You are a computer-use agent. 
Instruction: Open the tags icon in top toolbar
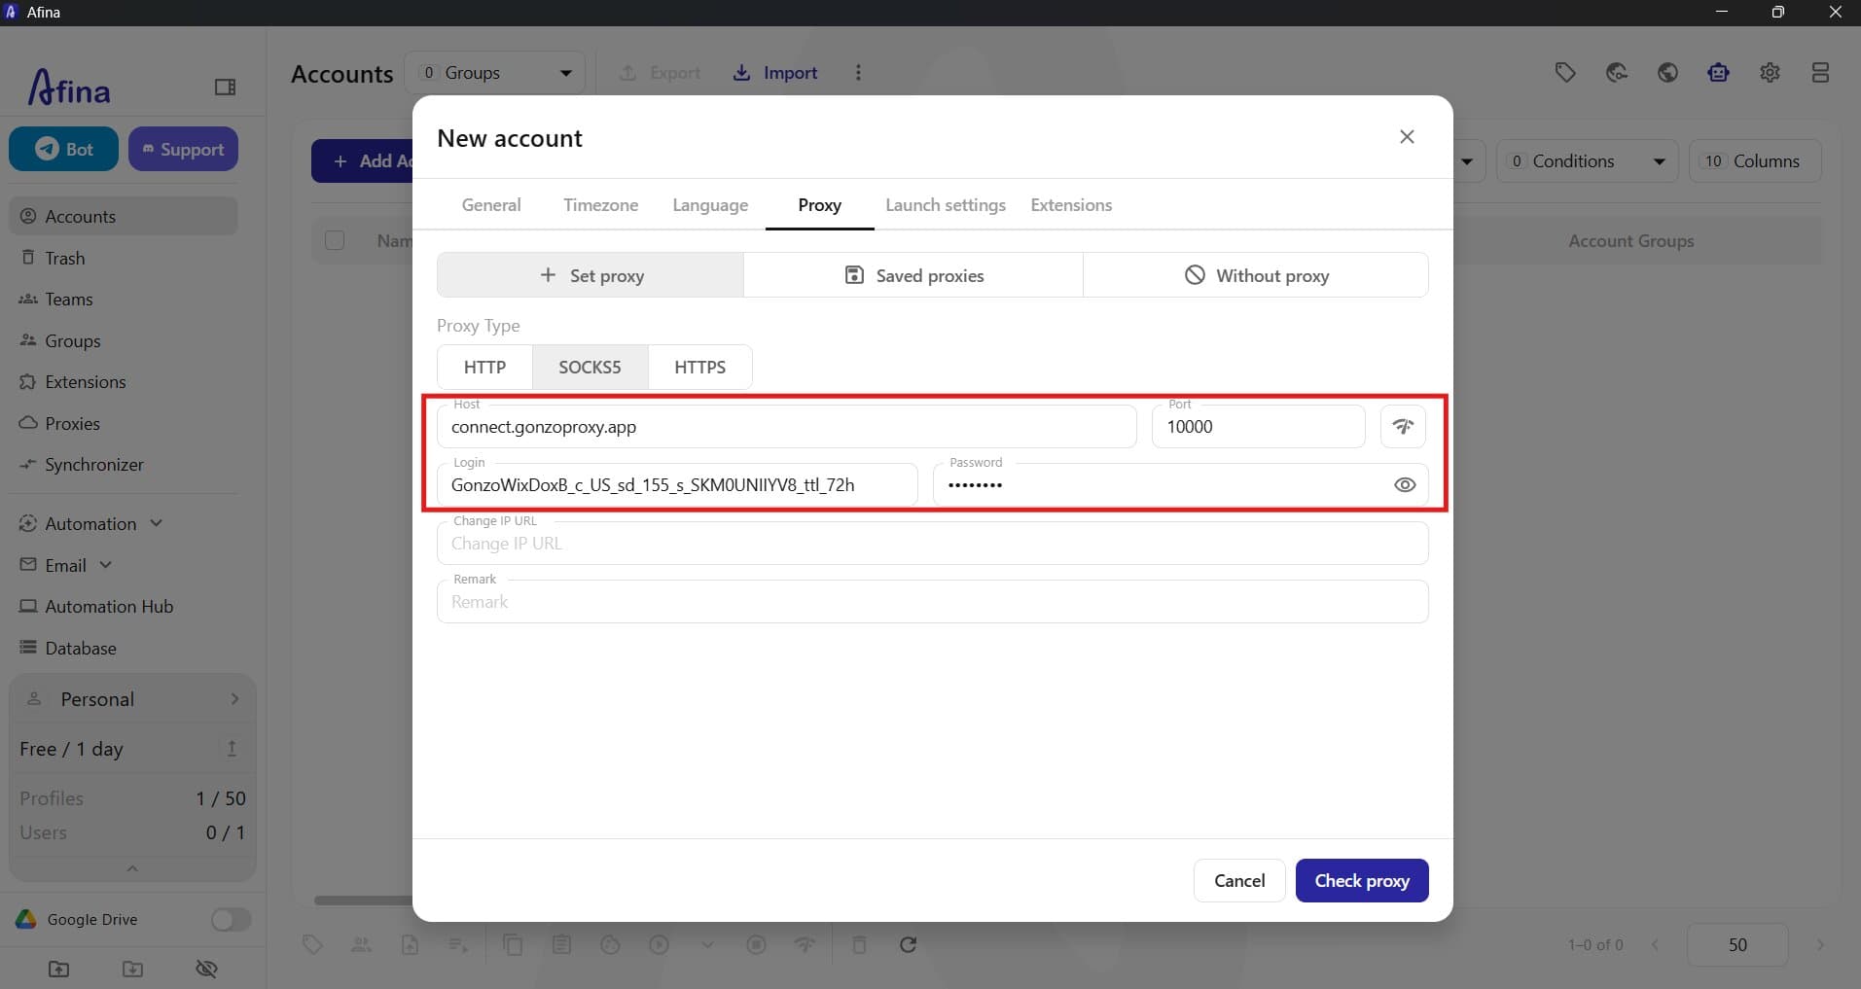[x=1564, y=73]
